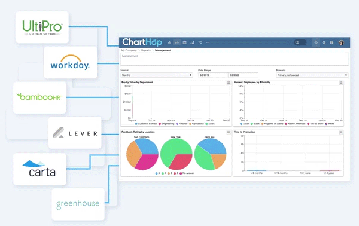Click the Lever integration card
359x226 pixels.
pyautogui.click(x=75, y=133)
